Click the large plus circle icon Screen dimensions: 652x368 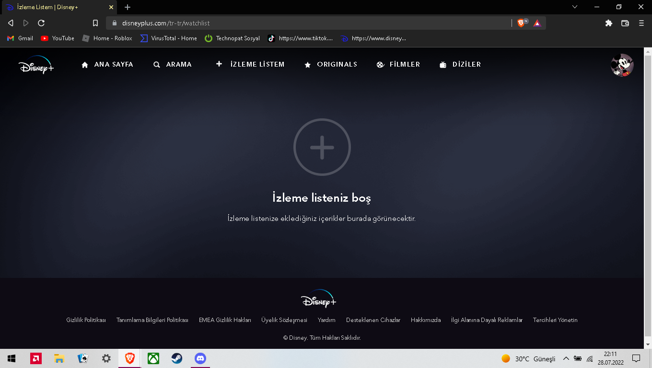pos(322,147)
